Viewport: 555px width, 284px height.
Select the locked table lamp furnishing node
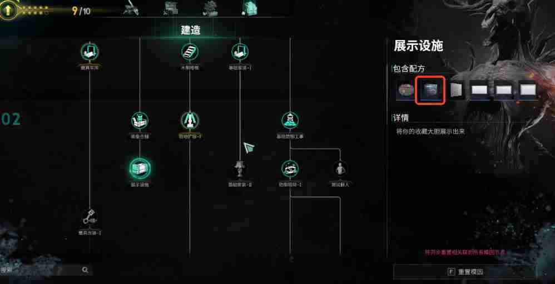pyautogui.click(x=240, y=169)
